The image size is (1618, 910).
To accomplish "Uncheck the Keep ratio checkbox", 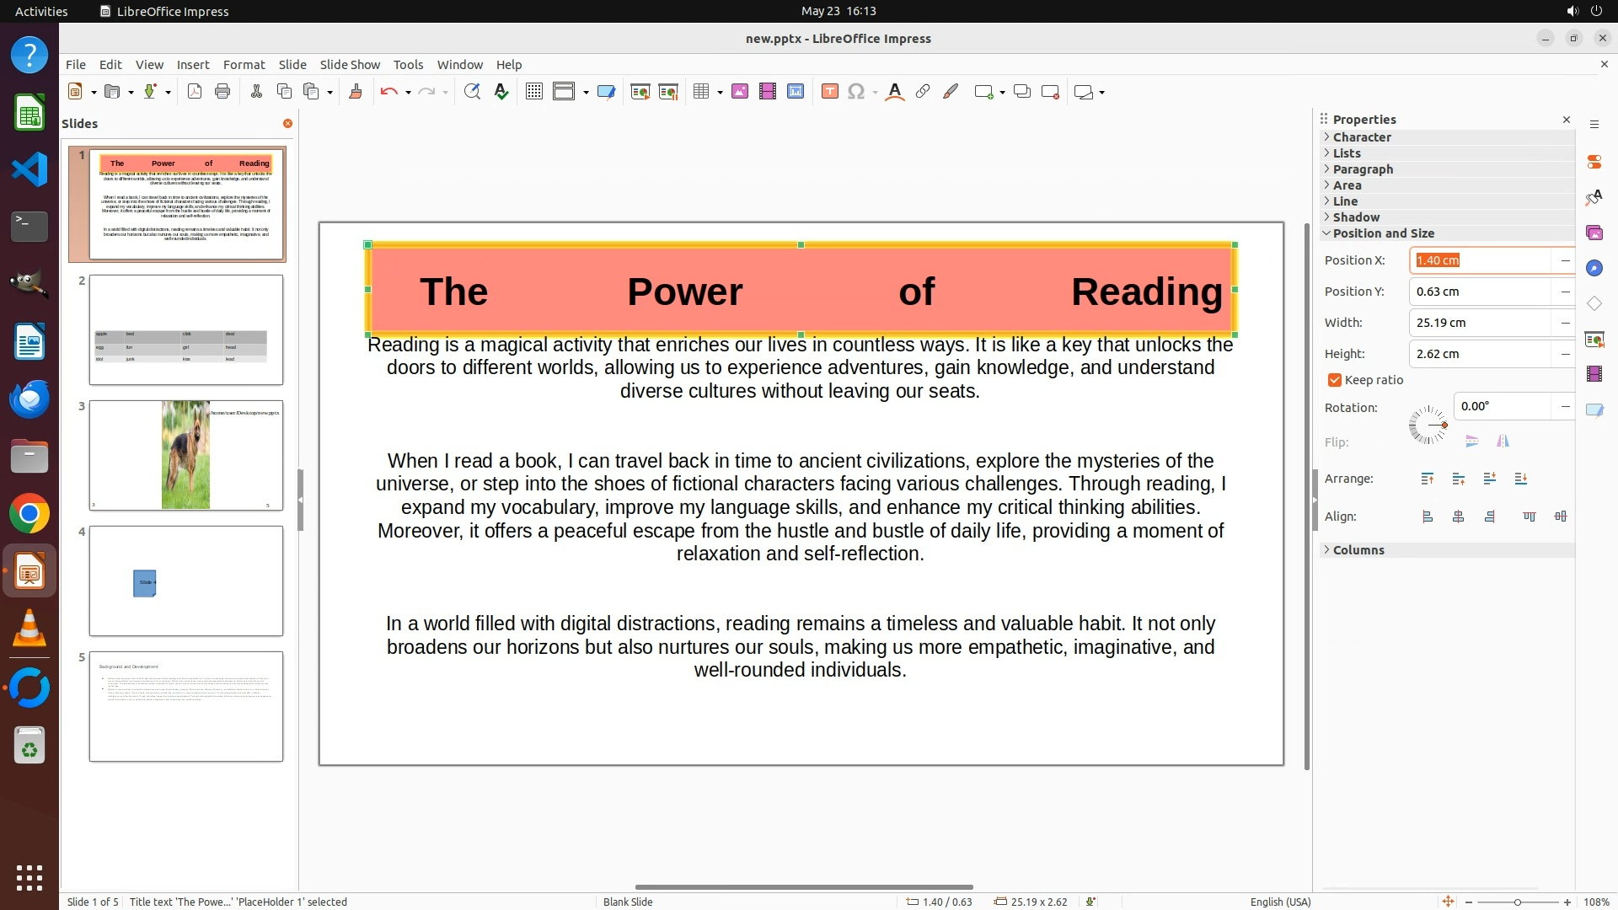I will coord(1335,380).
